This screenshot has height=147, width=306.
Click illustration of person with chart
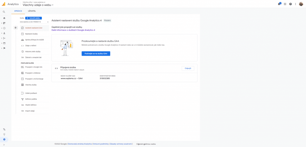coord(66,48)
